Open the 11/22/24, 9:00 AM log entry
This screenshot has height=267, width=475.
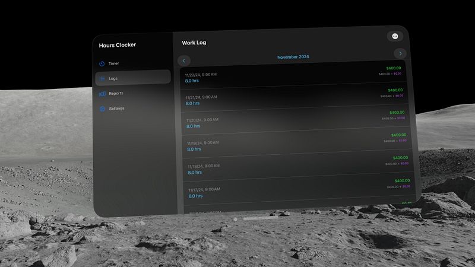(x=293, y=75)
